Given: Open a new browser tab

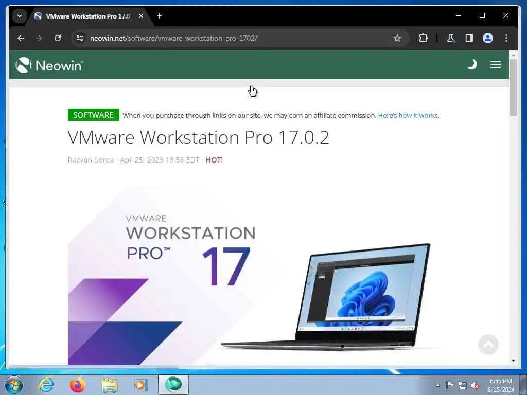Looking at the screenshot, I should [160, 16].
